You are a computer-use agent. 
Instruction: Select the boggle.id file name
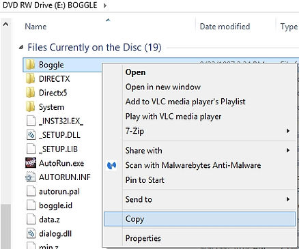click(x=55, y=206)
